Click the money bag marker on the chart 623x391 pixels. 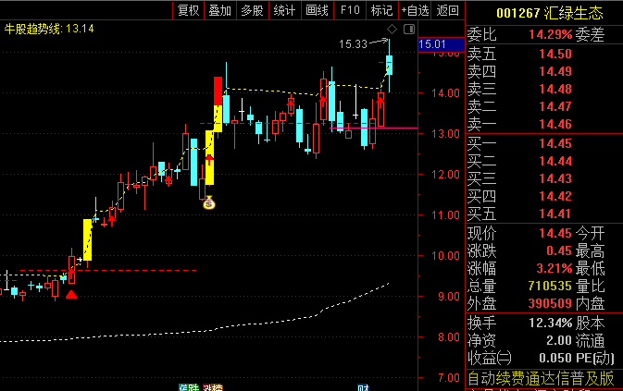(x=209, y=202)
